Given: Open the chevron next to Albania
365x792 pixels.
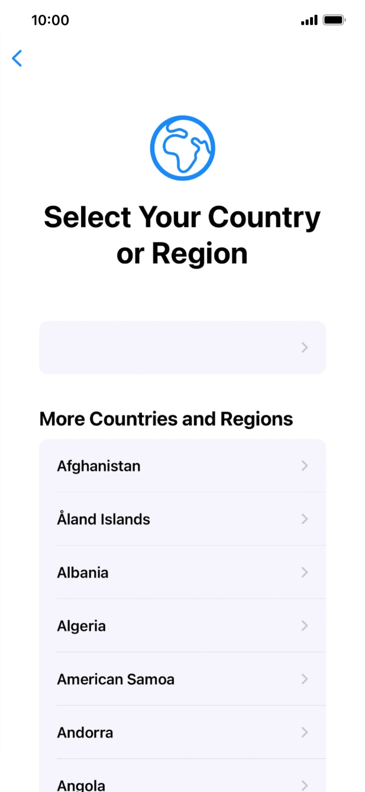Looking at the screenshot, I should [x=305, y=572].
